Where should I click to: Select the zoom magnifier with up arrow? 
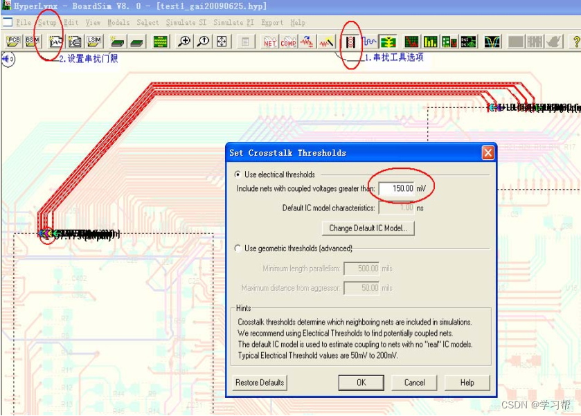point(203,42)
